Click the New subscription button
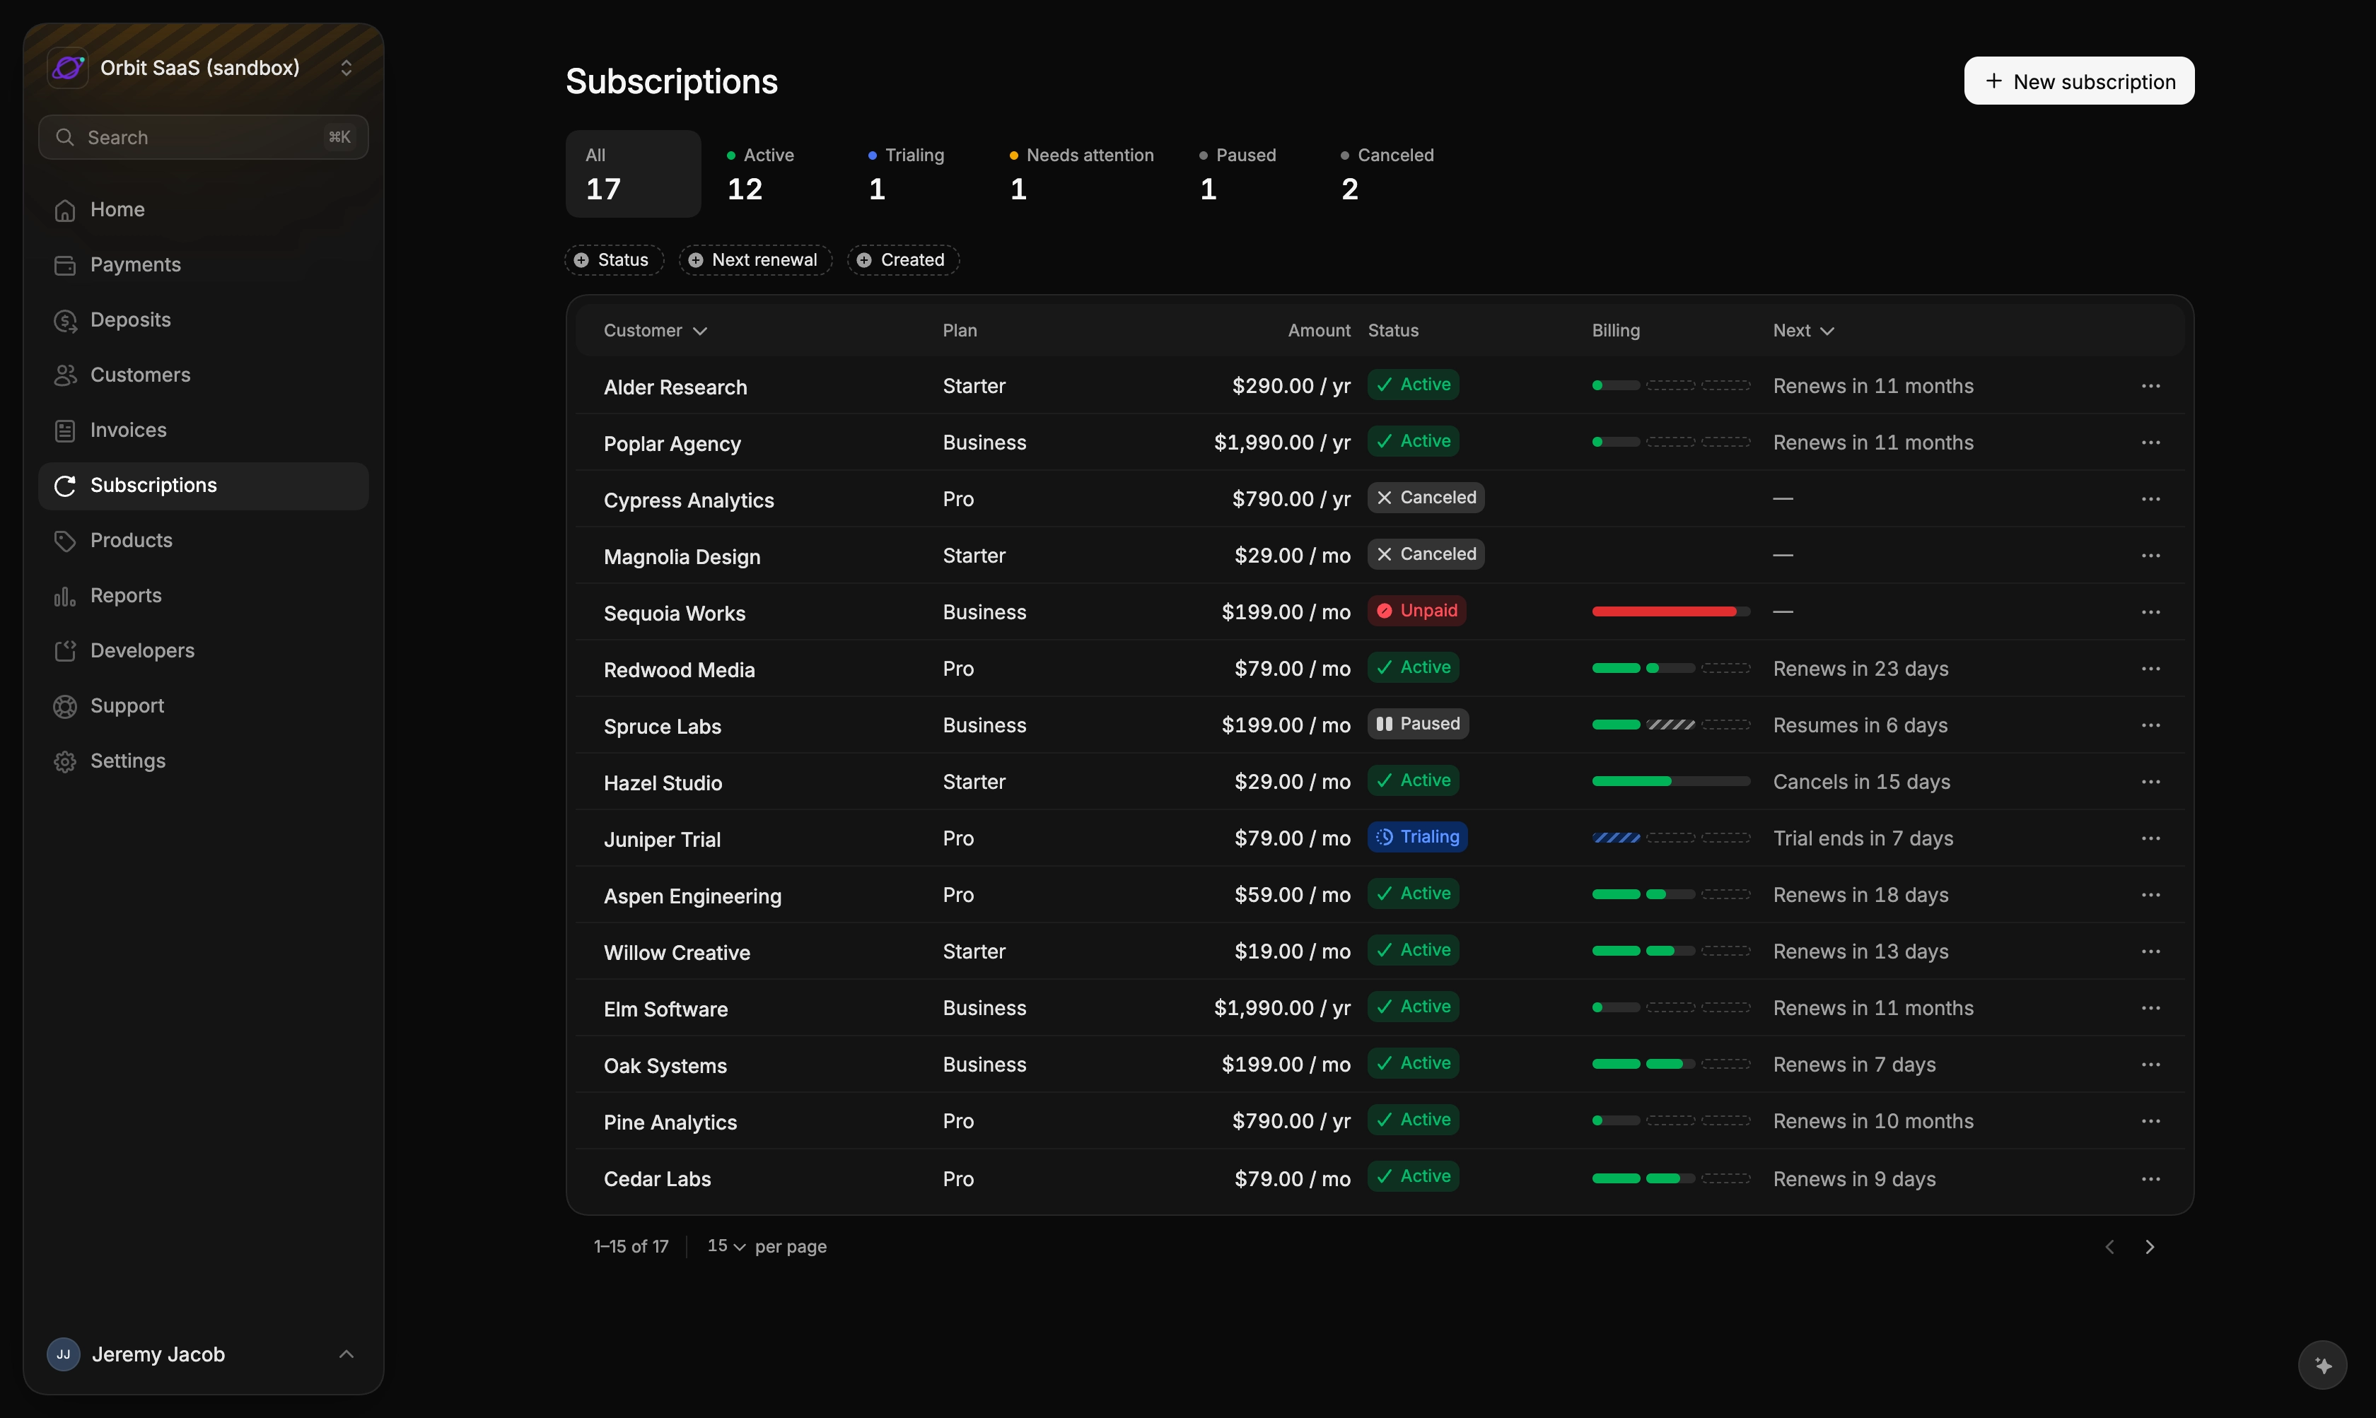2376x1418 pixels. point(2079,81)
